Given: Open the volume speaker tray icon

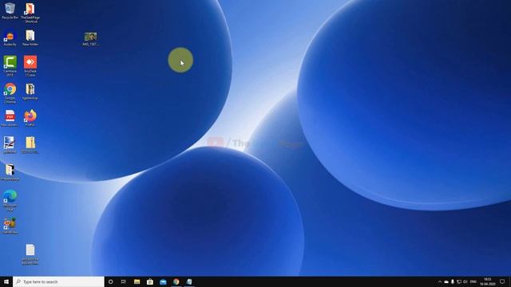Looking at the screenshot, I should [465, 281].
